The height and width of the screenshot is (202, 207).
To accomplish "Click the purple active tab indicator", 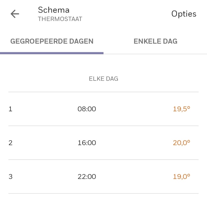I will coord(52,53).
